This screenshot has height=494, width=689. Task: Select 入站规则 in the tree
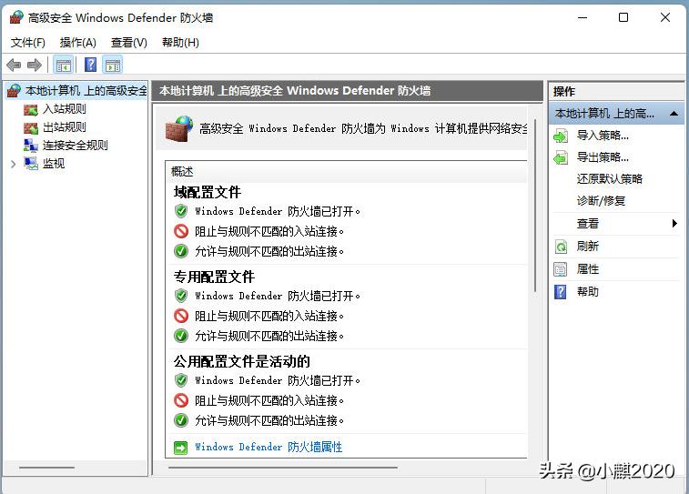pos(64,109)
